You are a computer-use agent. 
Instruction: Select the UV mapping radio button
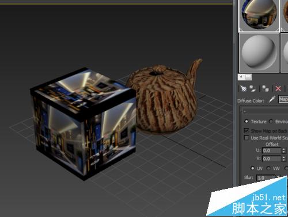[x=253, y=168]
